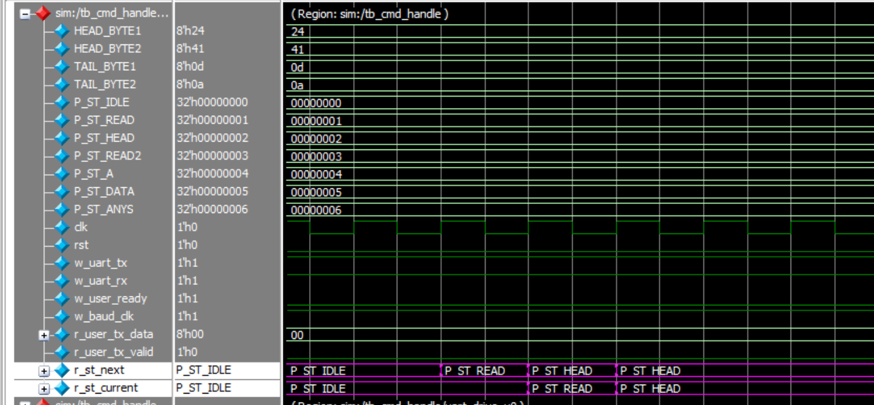Select the HEAD_BYTE1 signal name
874x405 pixels.
tap(107, 31)
